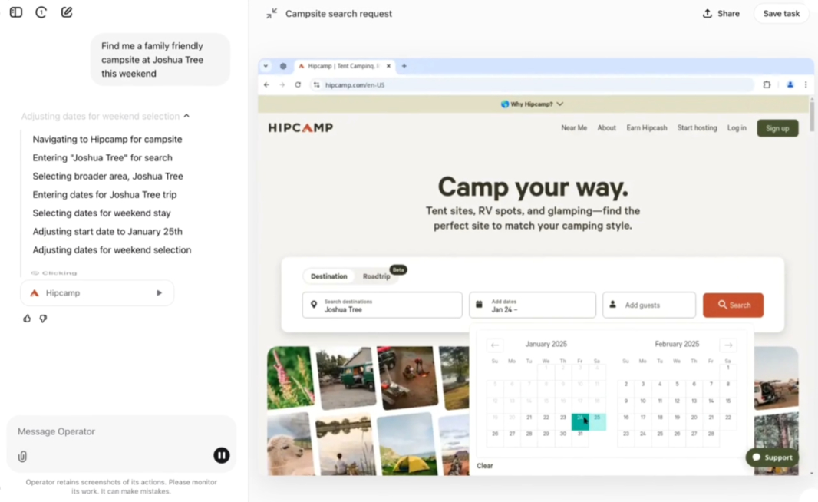Collapse the Adjusting dates steps list

point(186,116)
